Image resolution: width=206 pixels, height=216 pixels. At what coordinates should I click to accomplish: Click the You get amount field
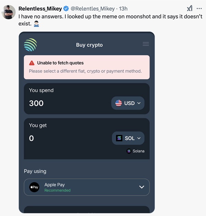click(x=32, y=138)
